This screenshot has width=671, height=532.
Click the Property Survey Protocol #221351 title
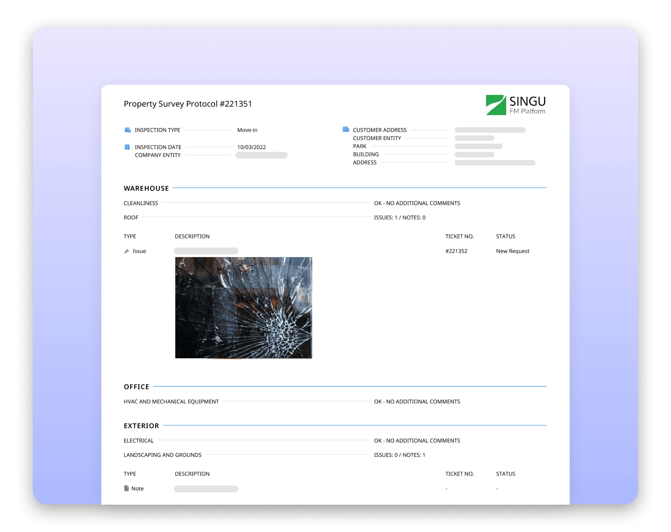pos(188,104)
